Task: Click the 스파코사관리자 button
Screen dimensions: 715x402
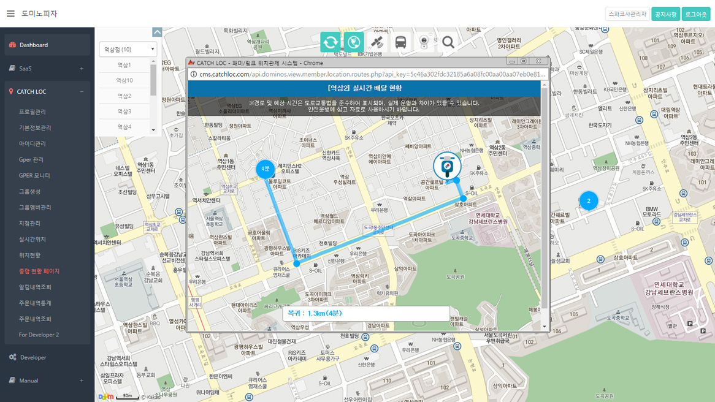Action: [627, 14]
